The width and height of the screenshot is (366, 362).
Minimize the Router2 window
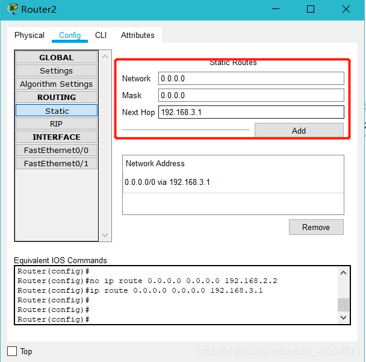click(x=276, y=9)
